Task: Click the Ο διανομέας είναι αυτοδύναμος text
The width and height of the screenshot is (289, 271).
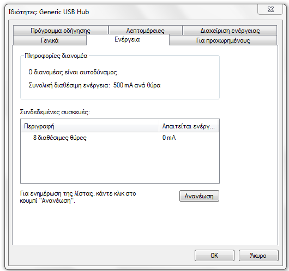Action: click(x=74, y=72)
